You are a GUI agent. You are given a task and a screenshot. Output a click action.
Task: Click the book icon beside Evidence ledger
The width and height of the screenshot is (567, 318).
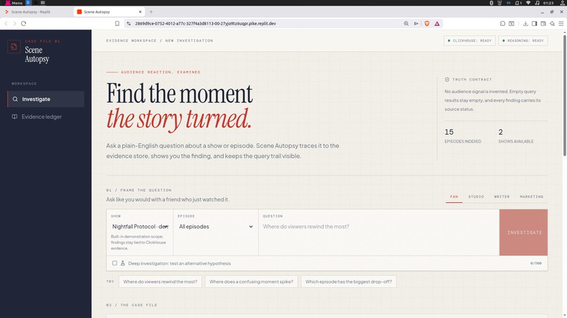15,117
